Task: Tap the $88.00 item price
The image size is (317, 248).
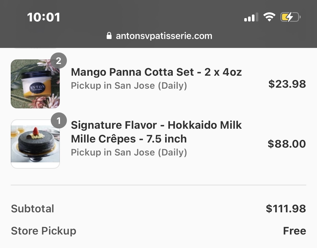Action: [287, 144]
